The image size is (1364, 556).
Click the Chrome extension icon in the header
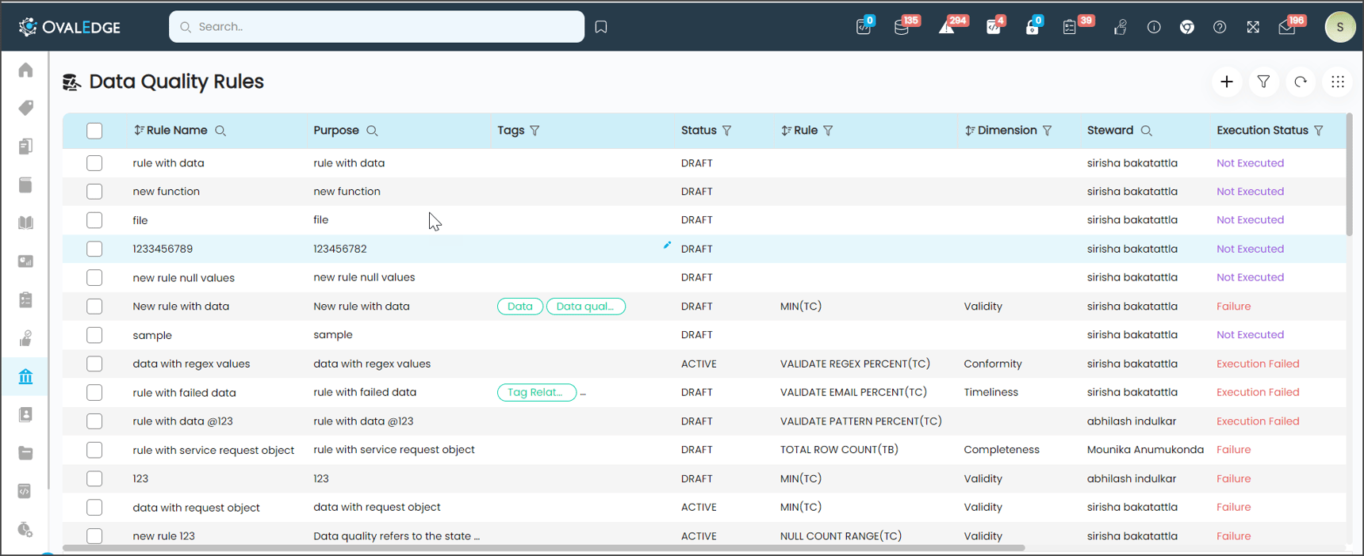(1187, 27)
